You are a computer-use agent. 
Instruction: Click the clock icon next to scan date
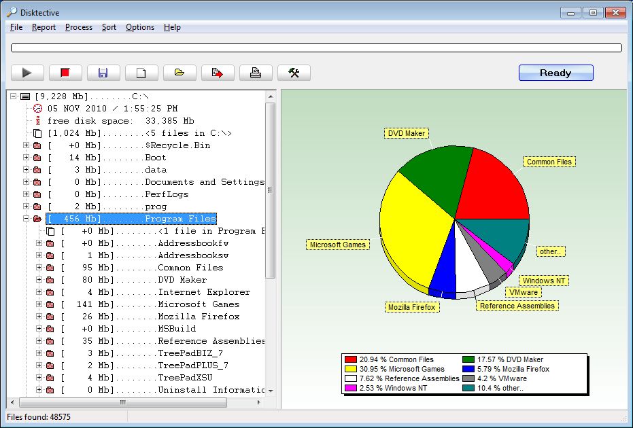[x=39, y=108]
